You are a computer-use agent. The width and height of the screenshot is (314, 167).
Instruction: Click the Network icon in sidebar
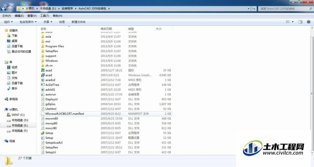coord(6,141)
